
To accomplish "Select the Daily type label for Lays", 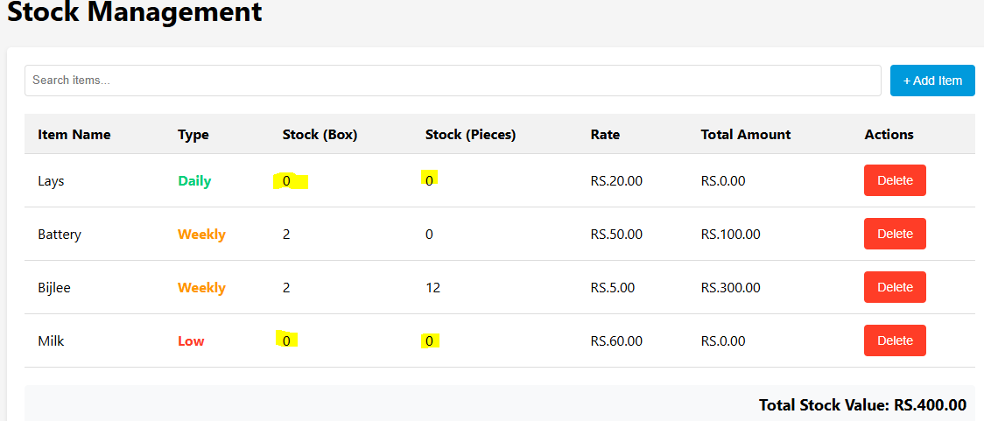I will click(194, 181).
